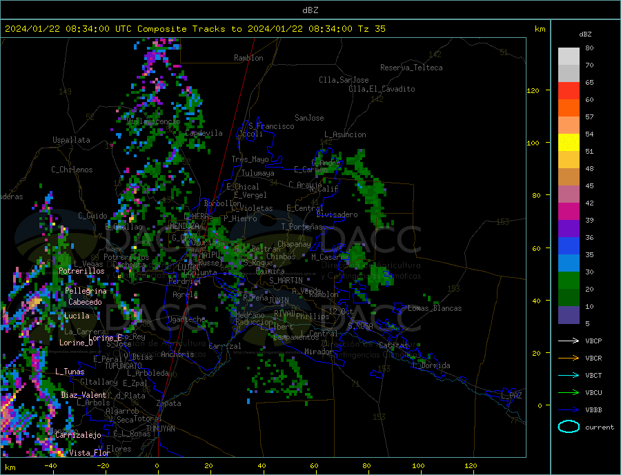Pick the slate violet 5–10 dBZ swatch

569,315
